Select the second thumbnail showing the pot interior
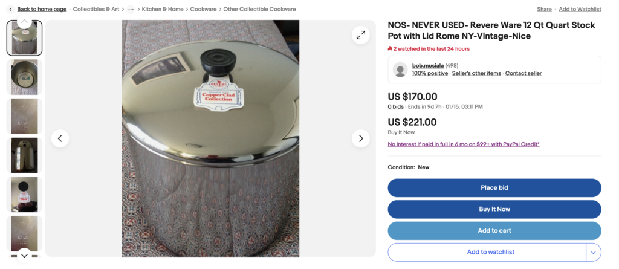Image resolution: width=619 pixels, height=269 pixels. click(x=24, y=77)
